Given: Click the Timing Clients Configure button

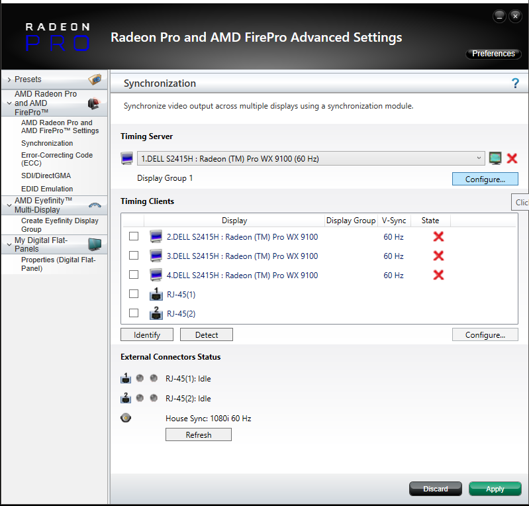Looking at the screenshot, I should tap(485, 334).
